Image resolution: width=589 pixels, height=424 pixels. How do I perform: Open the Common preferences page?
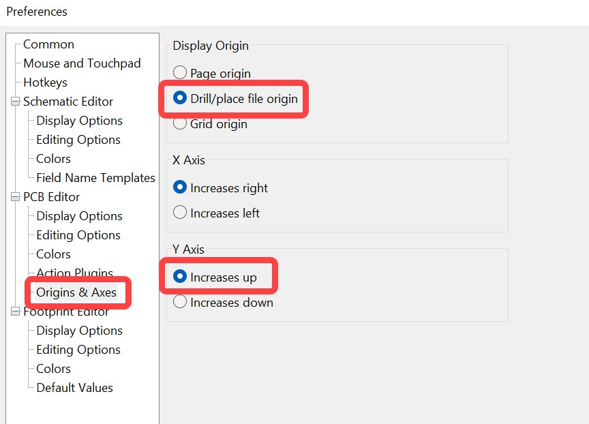48,44
